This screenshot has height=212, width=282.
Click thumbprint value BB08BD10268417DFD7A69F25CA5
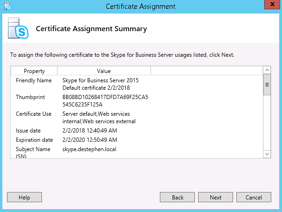(105, 97)
